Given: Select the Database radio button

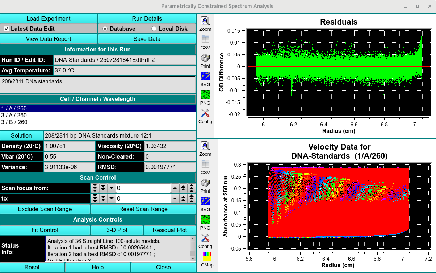Looking at the screenshot, I should (x=105, y=29).
